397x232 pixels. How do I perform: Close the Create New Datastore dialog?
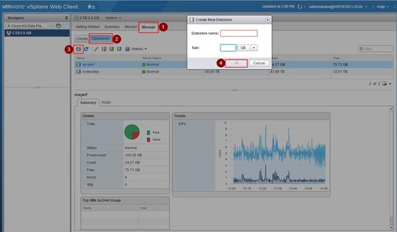(267, 20)
